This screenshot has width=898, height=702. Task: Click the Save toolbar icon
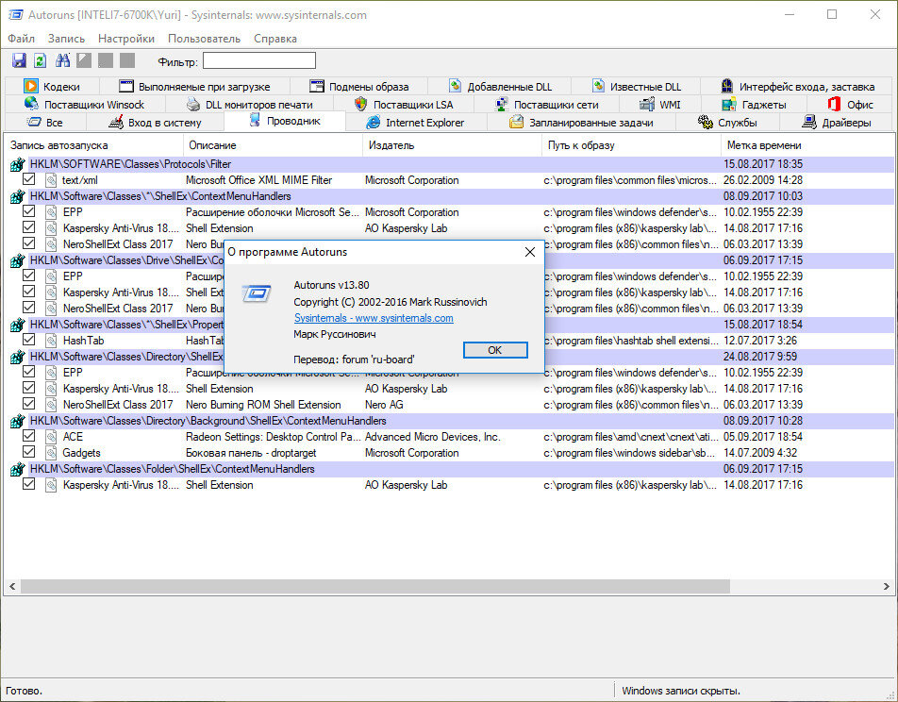point(19,60)
